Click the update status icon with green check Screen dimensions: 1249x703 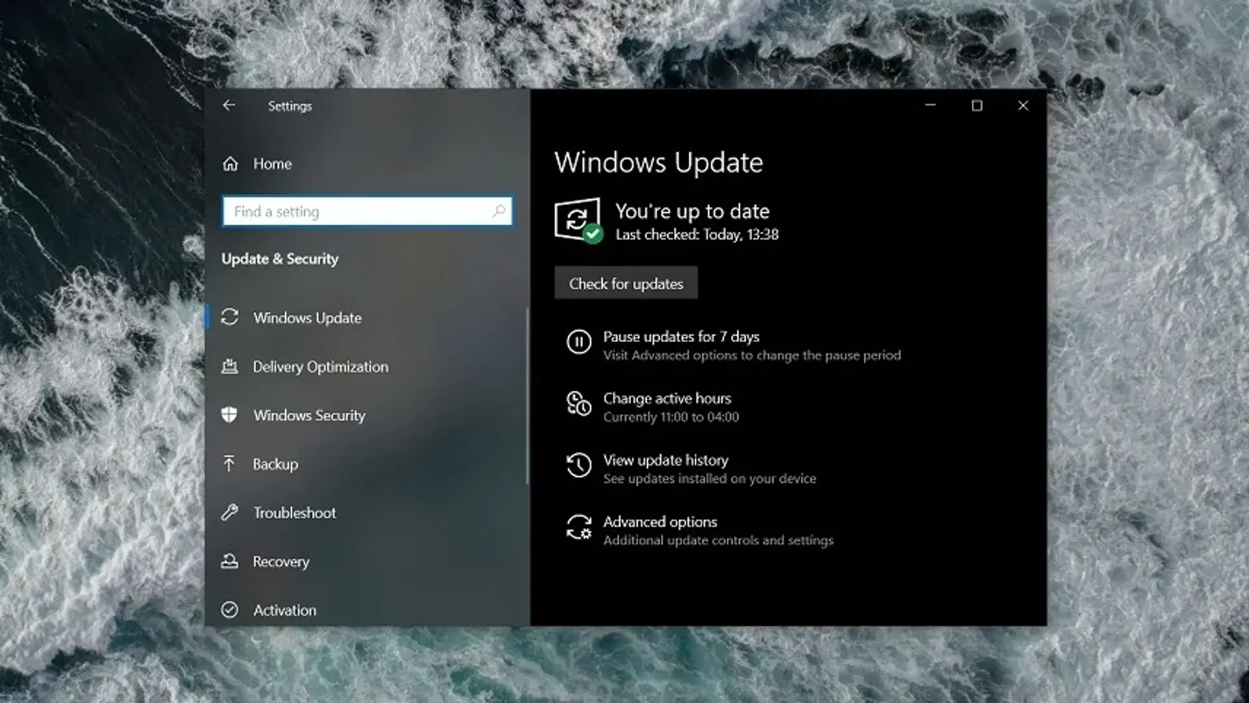point(578,220)
